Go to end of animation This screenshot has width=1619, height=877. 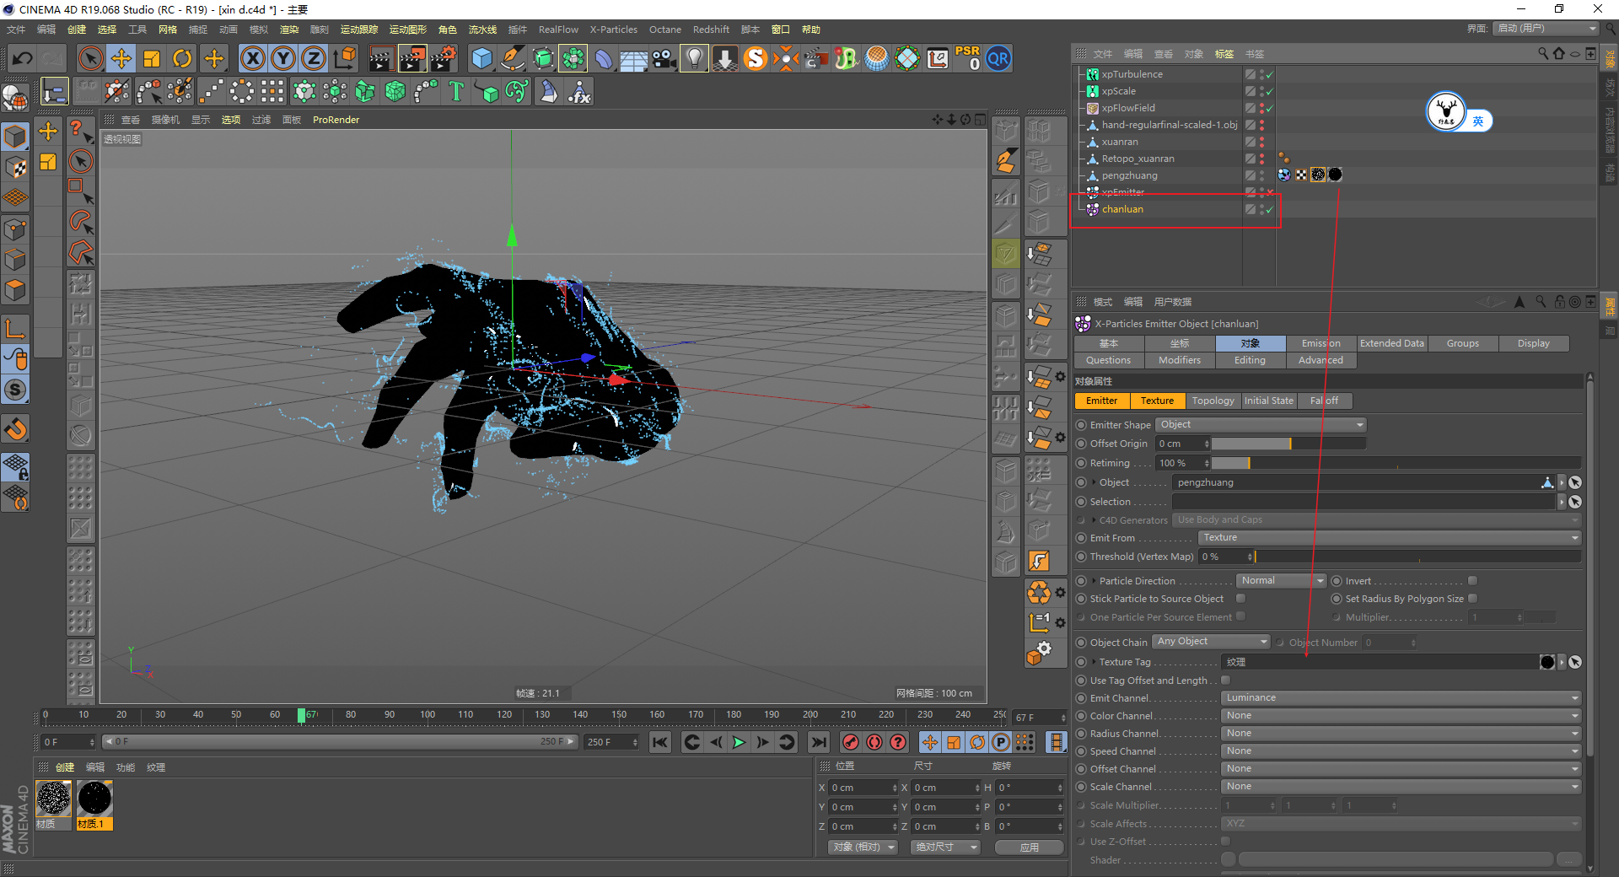click(x=818, y=742)
